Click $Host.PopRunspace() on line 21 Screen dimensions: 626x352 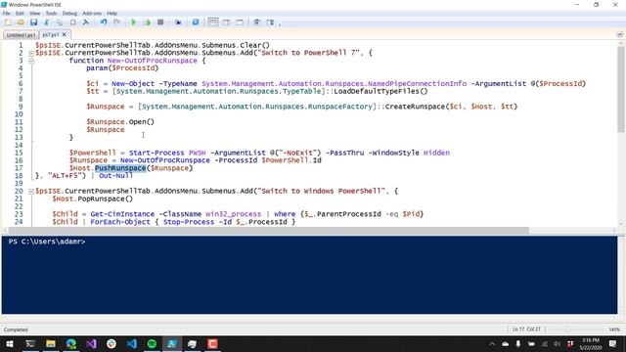[x=93, y=198]
